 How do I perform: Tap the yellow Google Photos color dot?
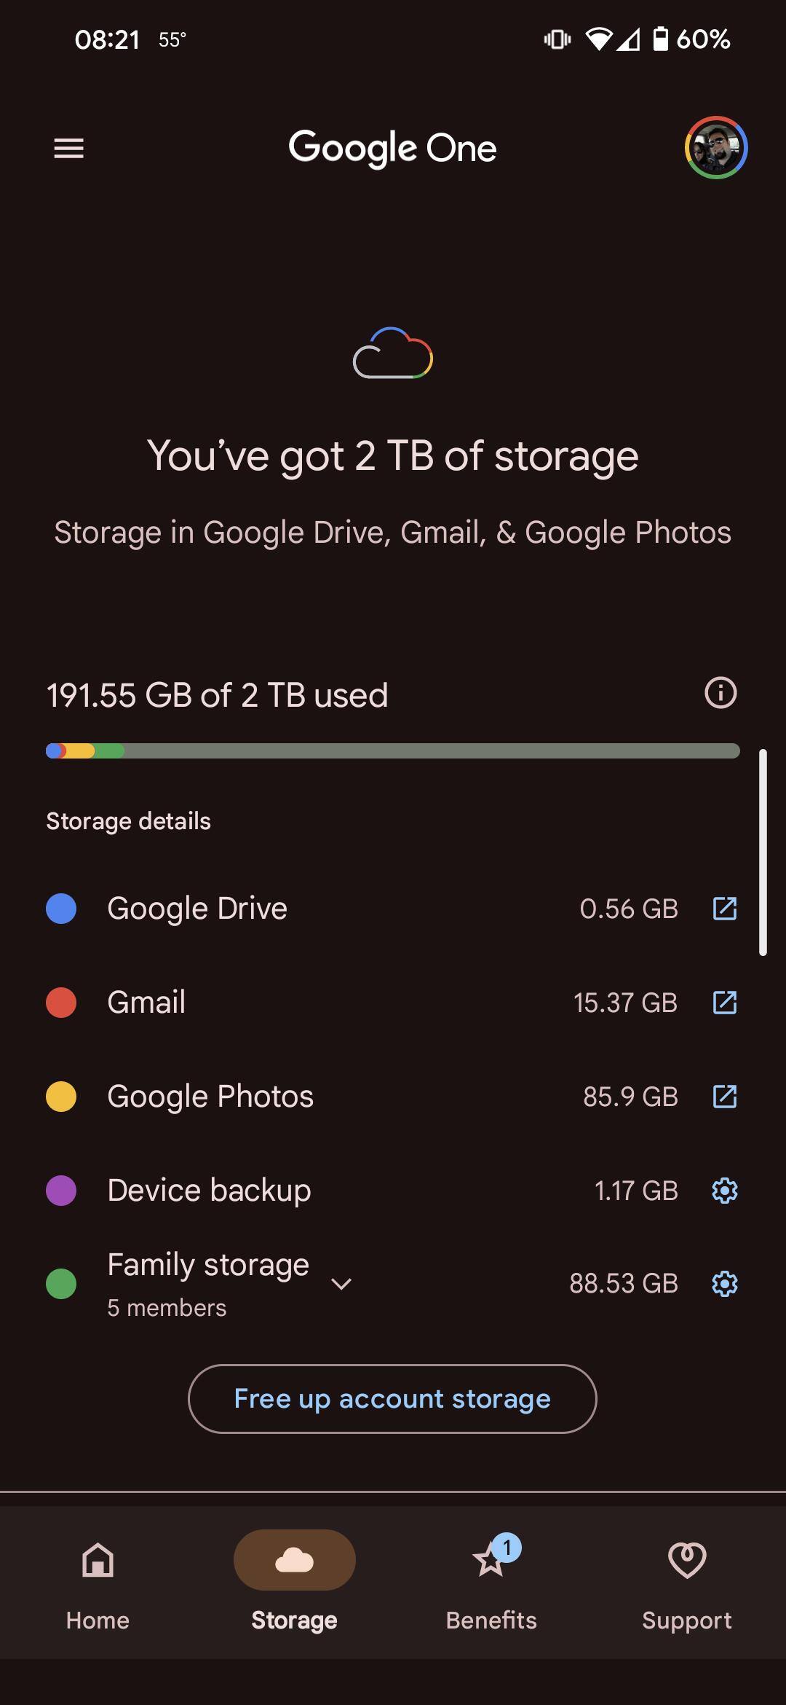[x=61, y=1097]
